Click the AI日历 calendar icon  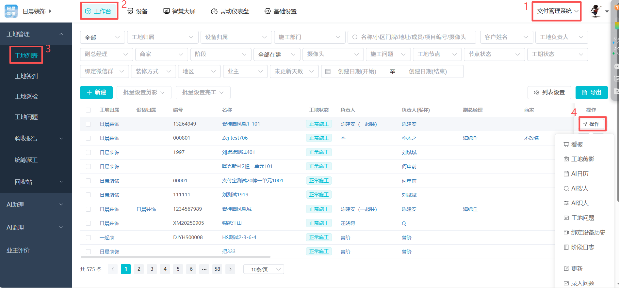click(x=566, y=174)
